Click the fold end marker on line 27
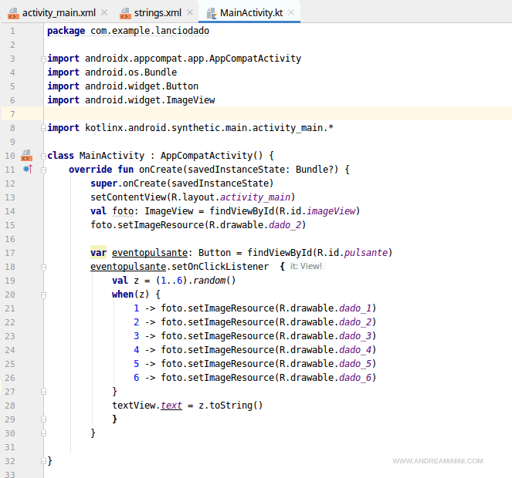 click(43, 392)
